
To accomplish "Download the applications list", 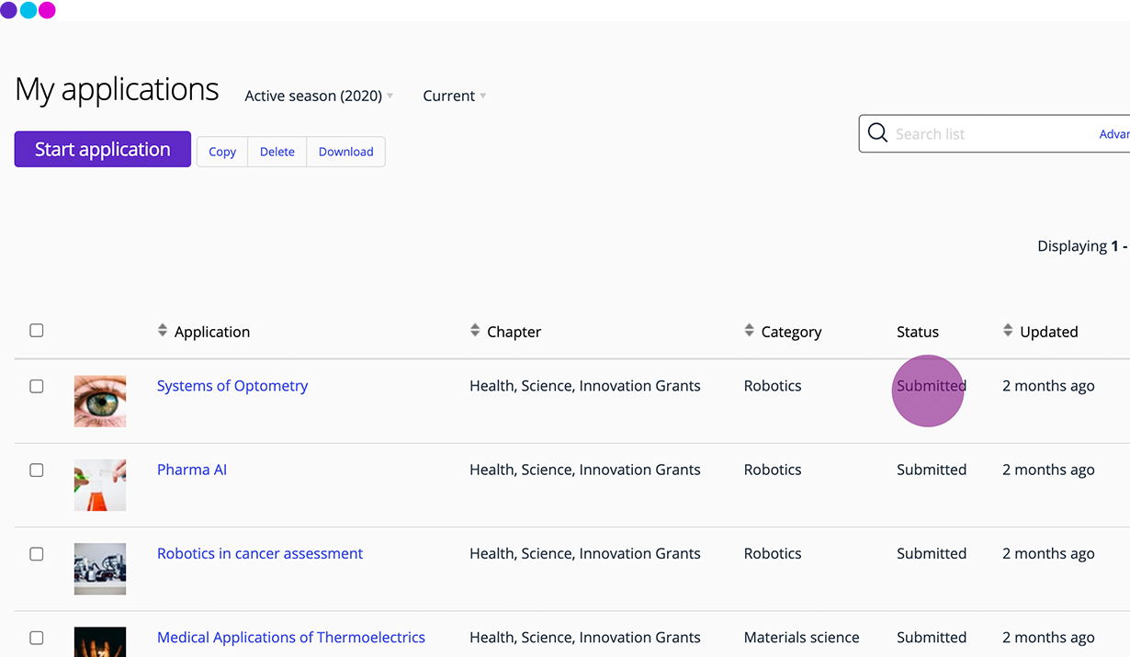I will pos(345,151).
